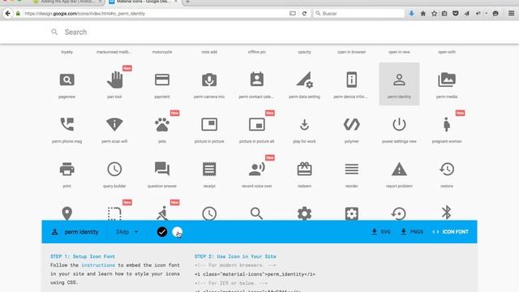The image size is (519, 292).
Task: Download the icon as PNGS
Action: [412, 232]
